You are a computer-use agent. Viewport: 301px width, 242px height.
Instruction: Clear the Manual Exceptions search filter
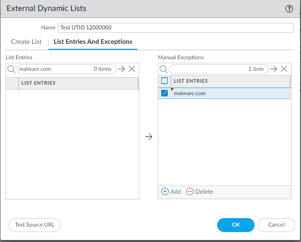[284, 69]
